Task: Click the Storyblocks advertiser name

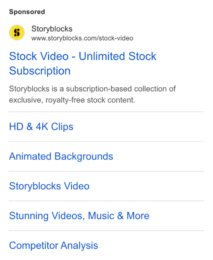Action: pos(52,29)
